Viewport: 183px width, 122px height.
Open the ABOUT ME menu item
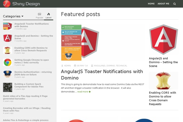(x=163, y=4)
